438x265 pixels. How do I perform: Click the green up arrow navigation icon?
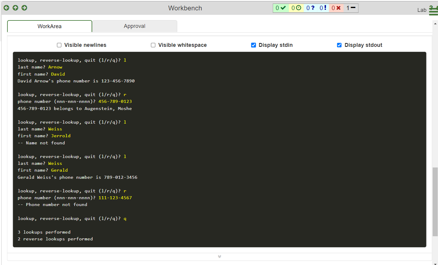coord(15,8)
